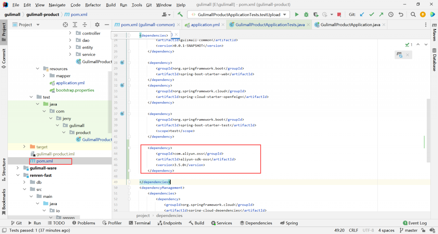
Task: Open the Build menu
Action: click(111, 5)
